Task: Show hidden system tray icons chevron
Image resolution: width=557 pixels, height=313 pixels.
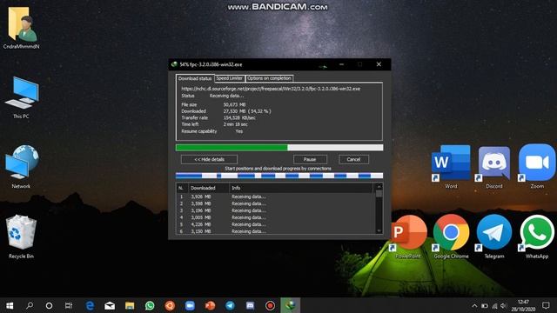Action: coord(474,305)
